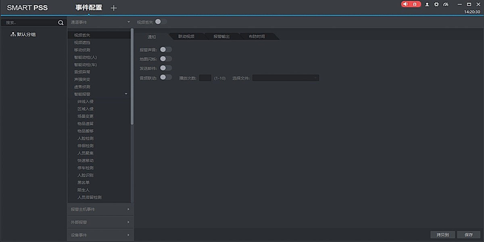Turn on the 地图闪烁 switch

(x=166, y=59)
